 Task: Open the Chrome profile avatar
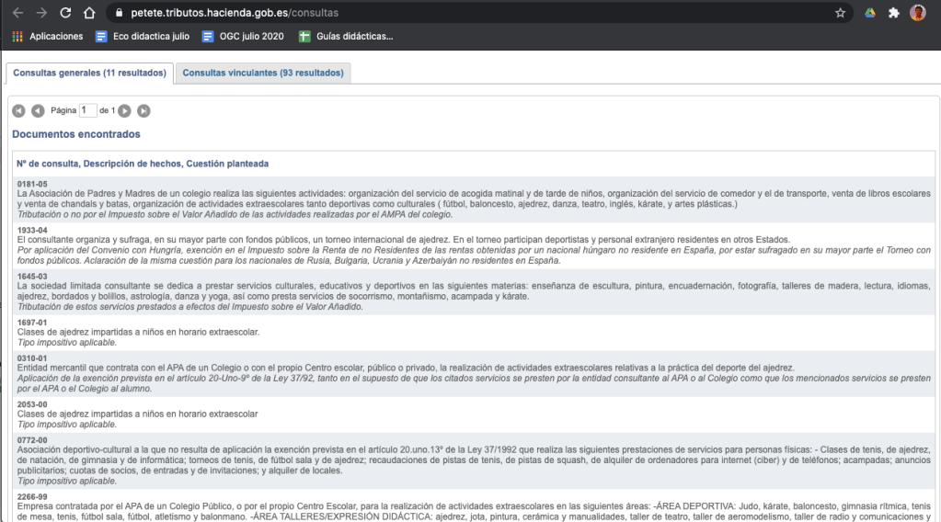pos(918,14)
